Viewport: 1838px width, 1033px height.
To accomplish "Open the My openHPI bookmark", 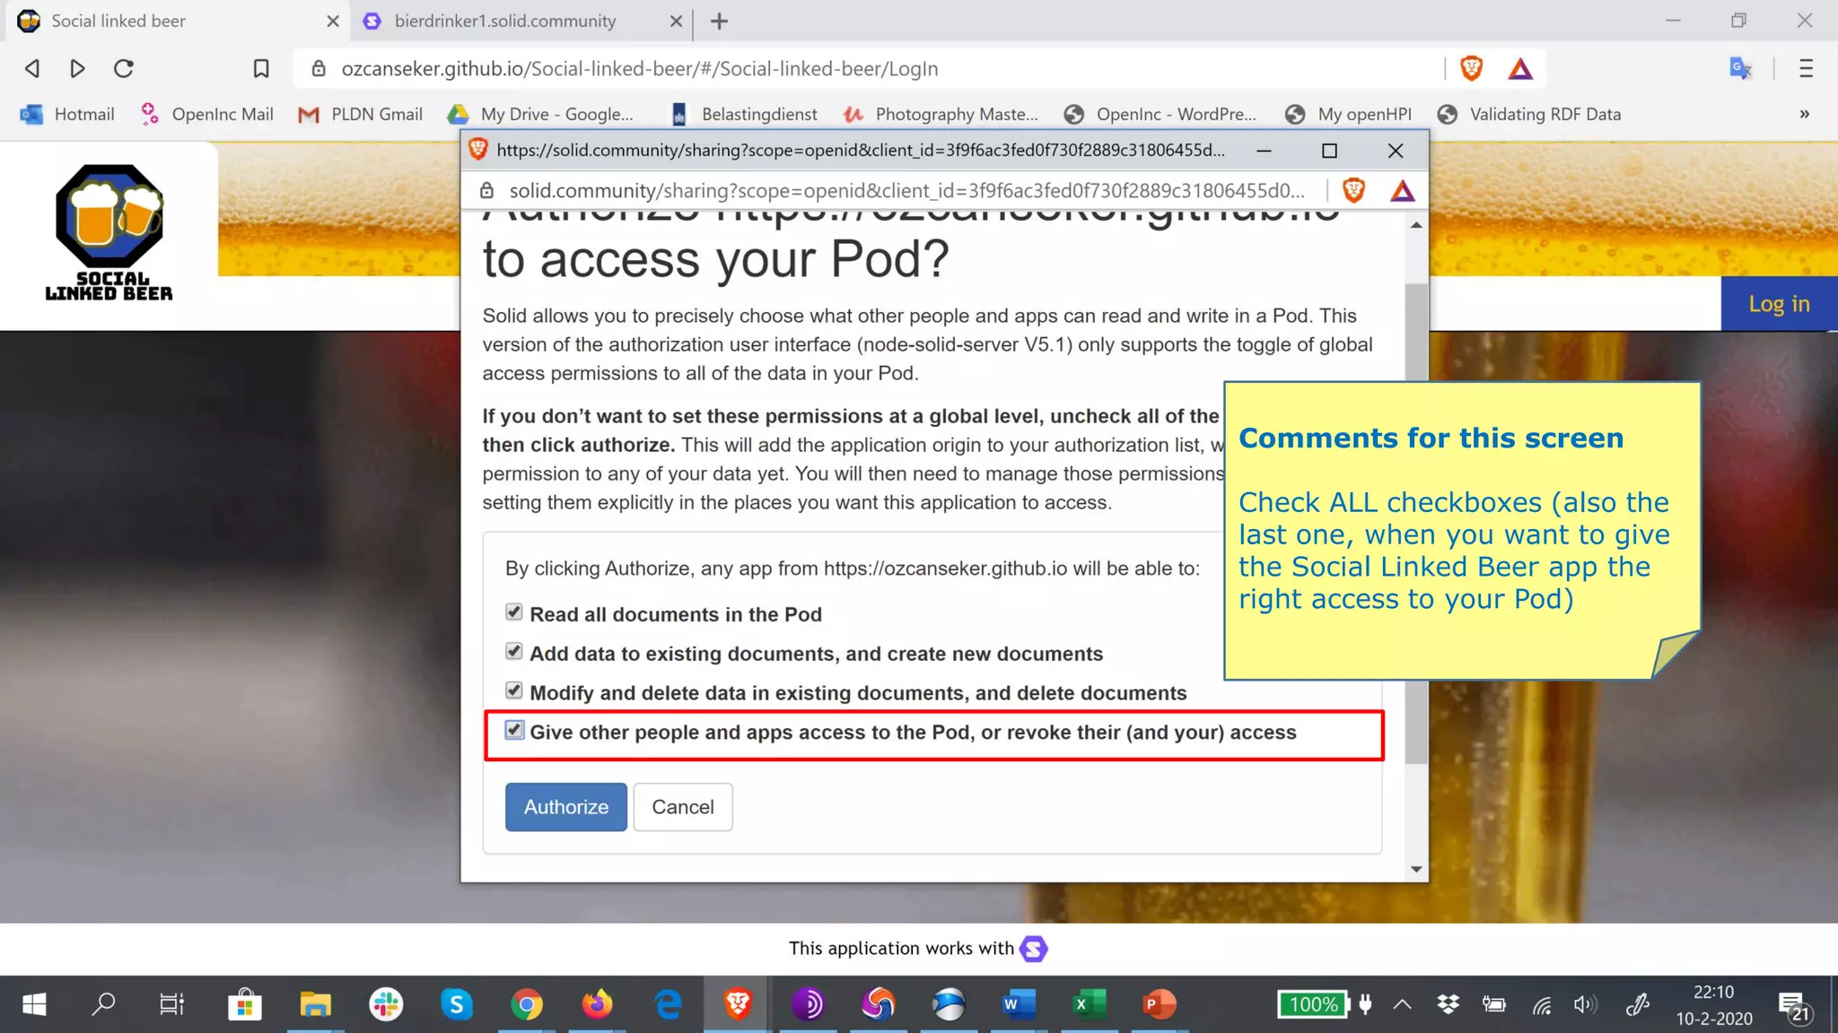I will pyautogui.click(x=1348, y=114).
